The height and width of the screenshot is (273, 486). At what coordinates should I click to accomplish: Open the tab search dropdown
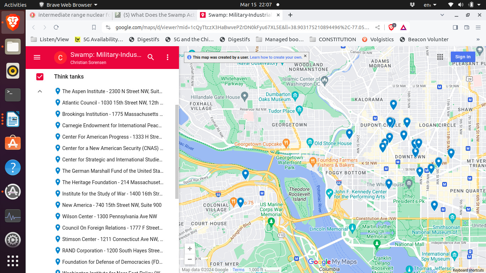click(442, 15)
